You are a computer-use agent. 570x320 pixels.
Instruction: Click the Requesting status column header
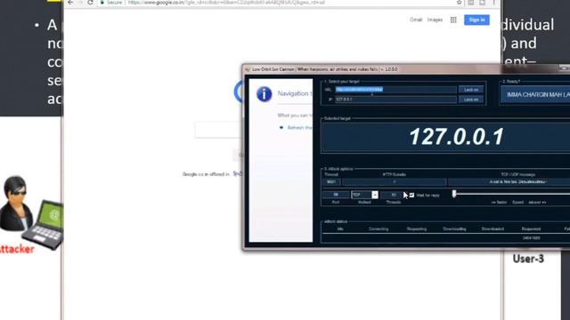tap(417, 229)
